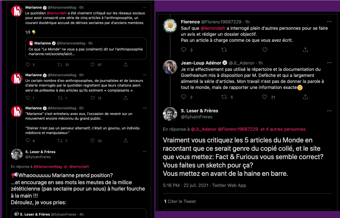Open @MarianneleMag reply mention link
Image resolution: width=340 pixels, height=218 pixels.
48,167
